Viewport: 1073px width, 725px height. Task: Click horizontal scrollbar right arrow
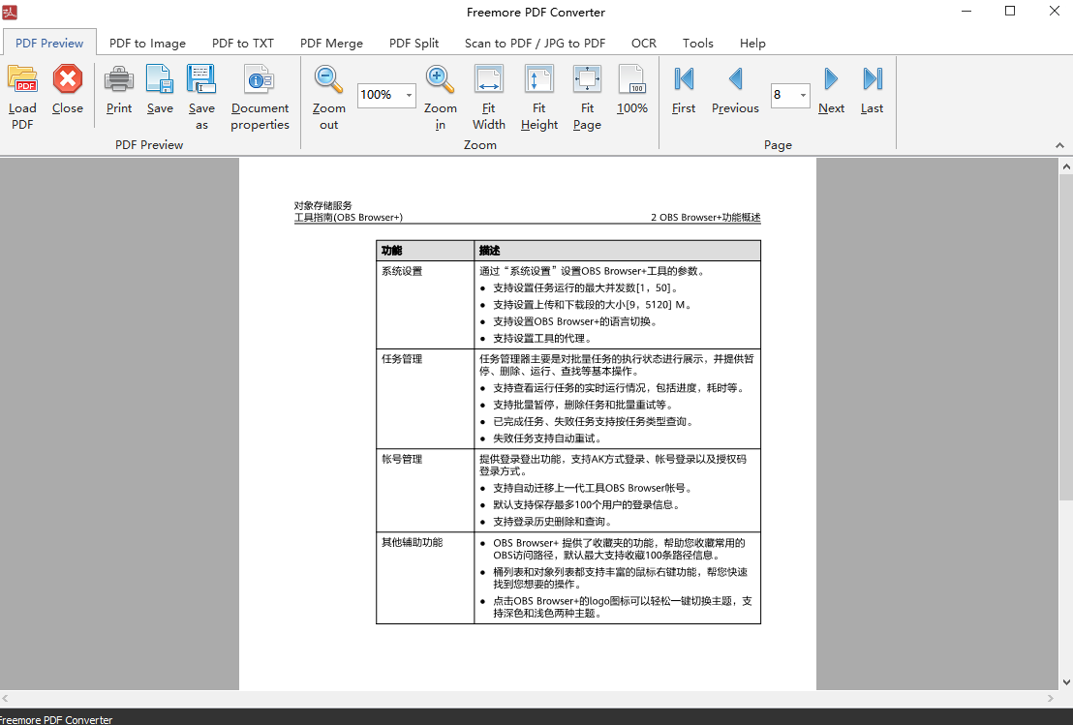[x=1051, y=698]
